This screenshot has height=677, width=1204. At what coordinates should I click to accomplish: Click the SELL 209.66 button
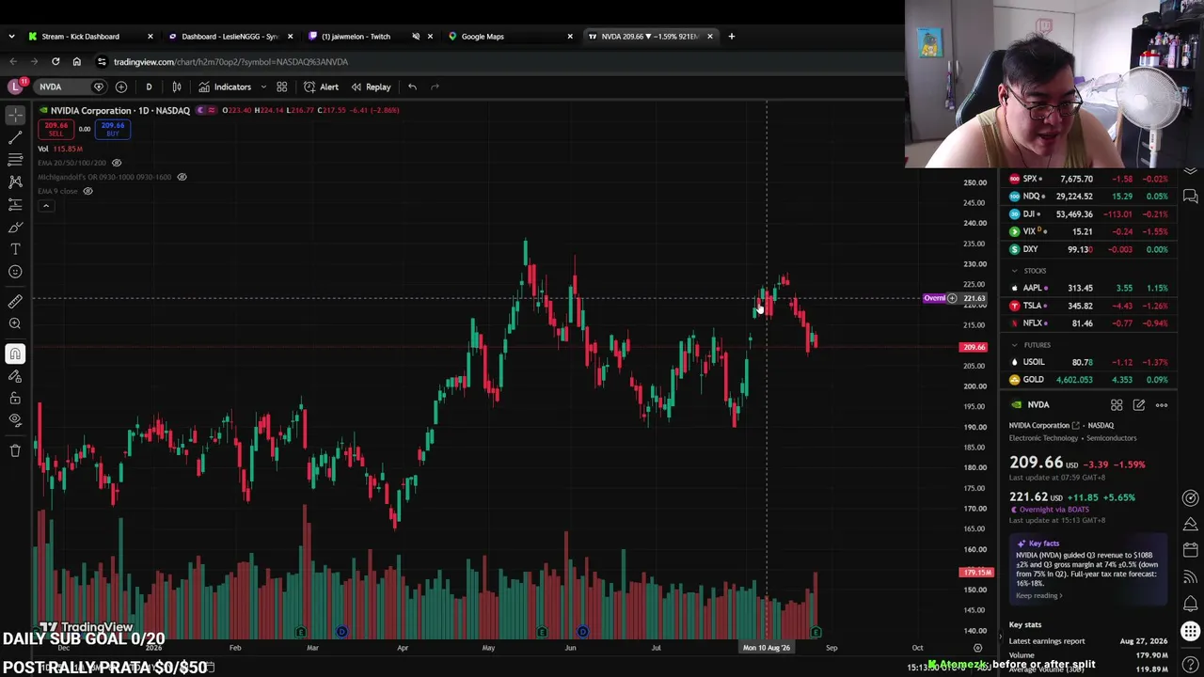coord(56,129)
